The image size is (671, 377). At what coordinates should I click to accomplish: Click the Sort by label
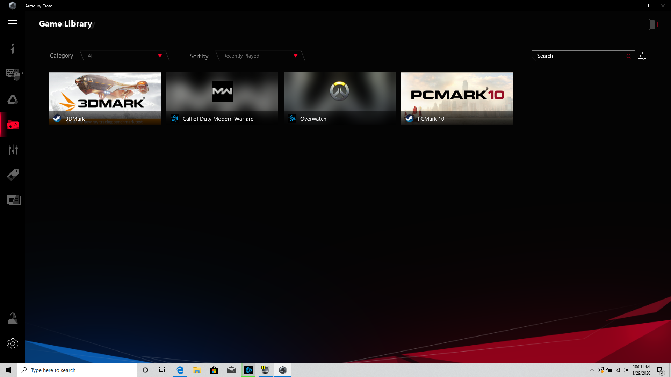pyautogui.click(x=199, y=56)
